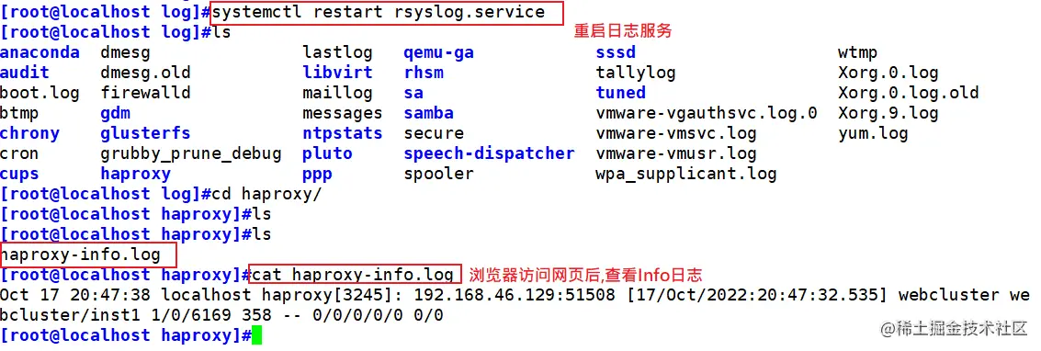
Task: Click the 'sa' directory name
Action: click(x=413, y=93)
